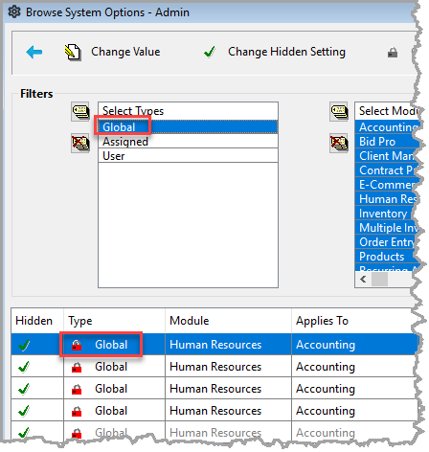This screenshot has height=452, width=429.
Task: Click the blue back arrow icon
Action: (34, 52)
